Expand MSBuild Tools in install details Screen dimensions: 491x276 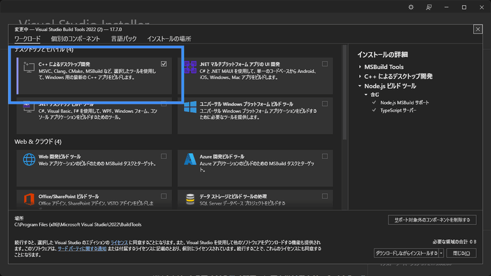click(360, 67)
